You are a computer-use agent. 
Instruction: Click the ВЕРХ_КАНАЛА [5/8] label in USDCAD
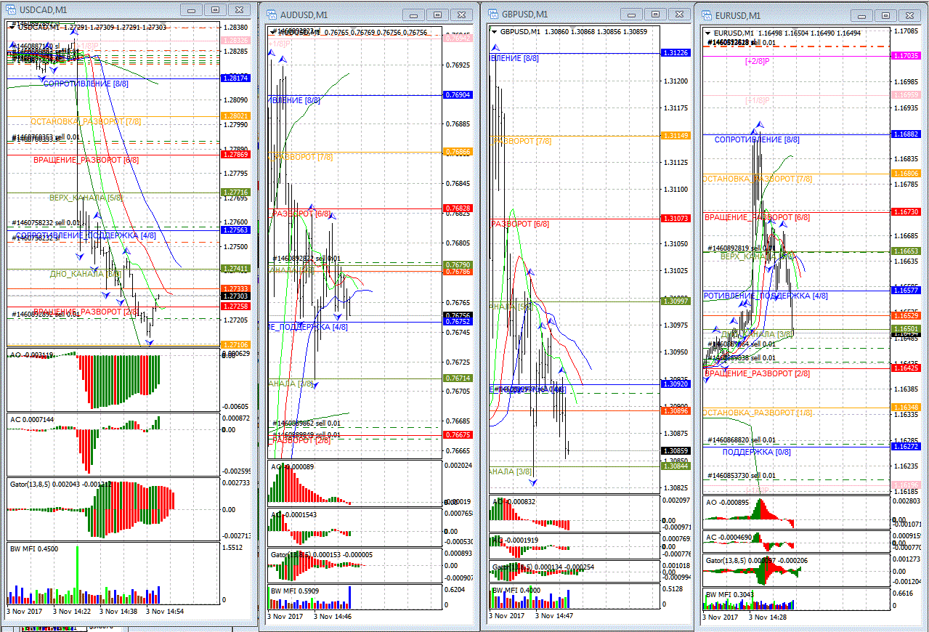pos(86,198)
